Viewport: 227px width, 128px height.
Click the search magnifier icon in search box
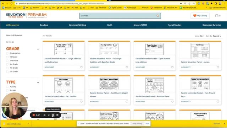[x=157, y=16]
